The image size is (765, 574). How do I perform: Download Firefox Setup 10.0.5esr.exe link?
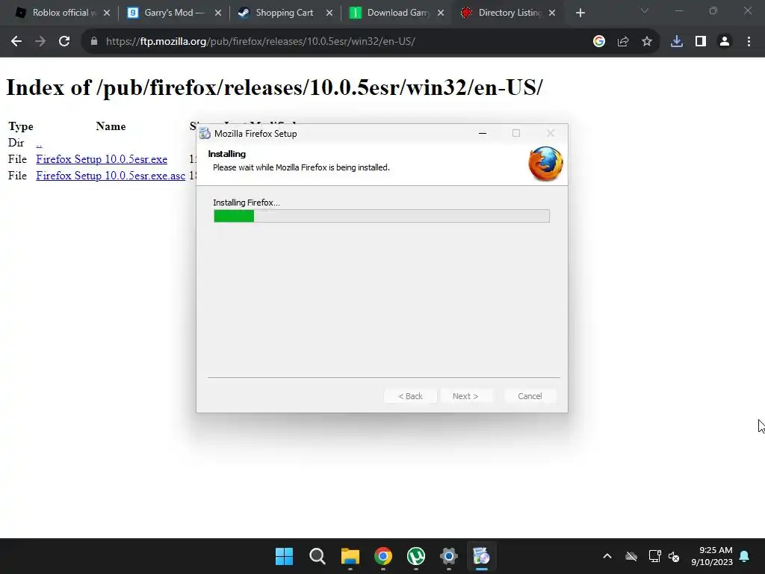pyautogui.click(x=102, y=159)
